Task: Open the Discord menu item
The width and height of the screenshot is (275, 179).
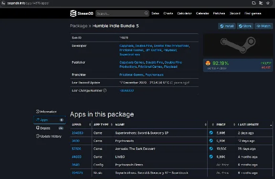Action: point(235,13)
